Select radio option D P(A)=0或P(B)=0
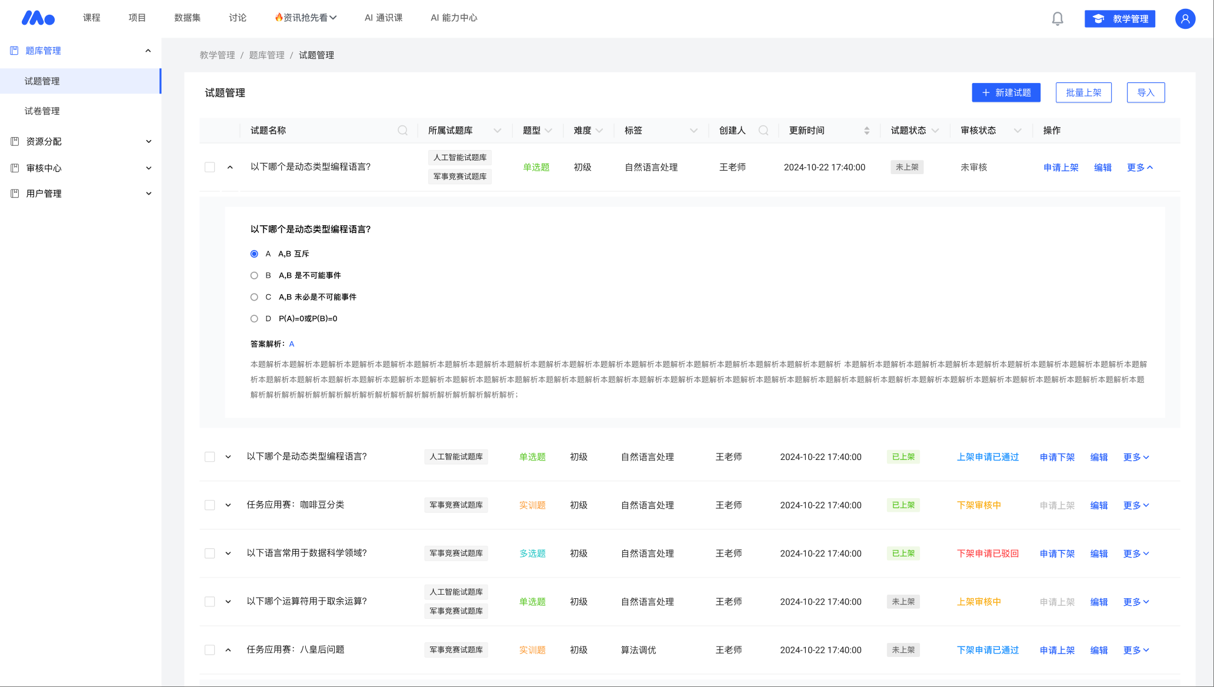The image size is (1214, 687). 254,319
